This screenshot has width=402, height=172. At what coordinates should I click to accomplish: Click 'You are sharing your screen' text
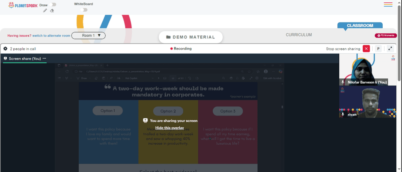pyautogui.click(x=174, y=121)
